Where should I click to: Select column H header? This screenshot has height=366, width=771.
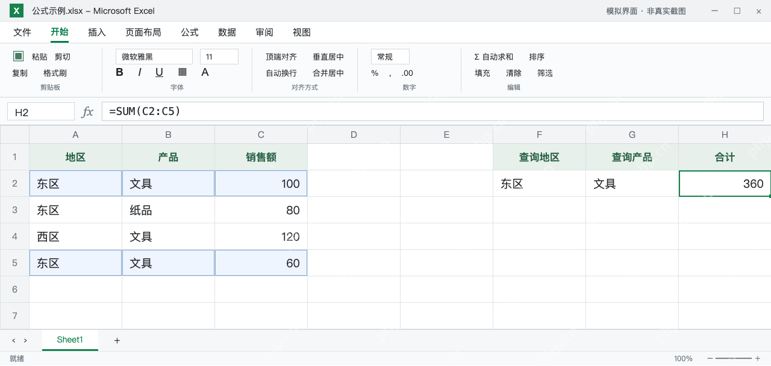click(x=725, y=135)
